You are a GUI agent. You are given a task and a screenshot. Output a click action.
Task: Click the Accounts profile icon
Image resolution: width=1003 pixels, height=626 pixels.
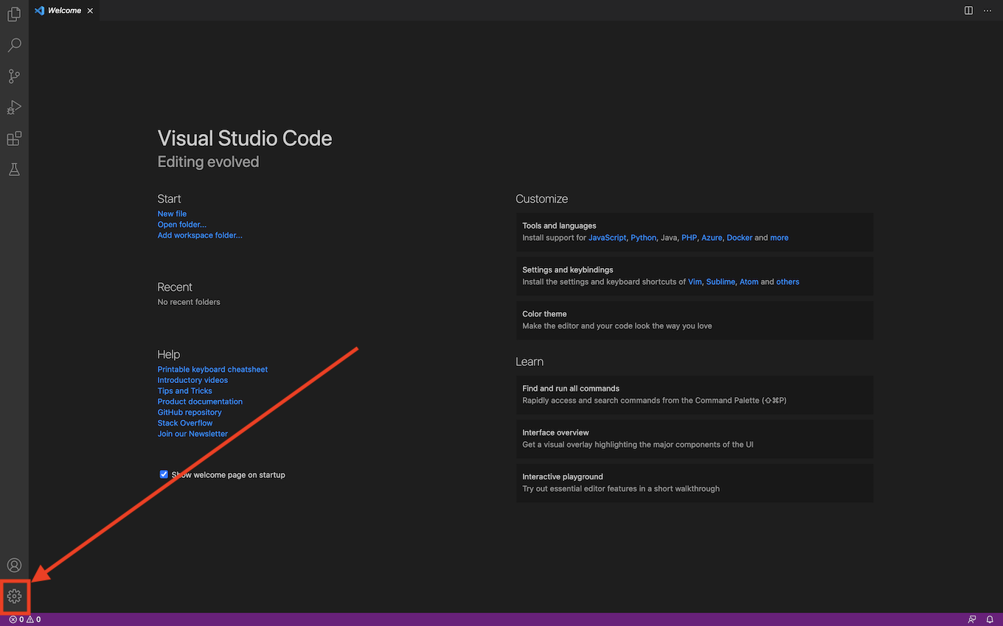(x=14, y=565)
